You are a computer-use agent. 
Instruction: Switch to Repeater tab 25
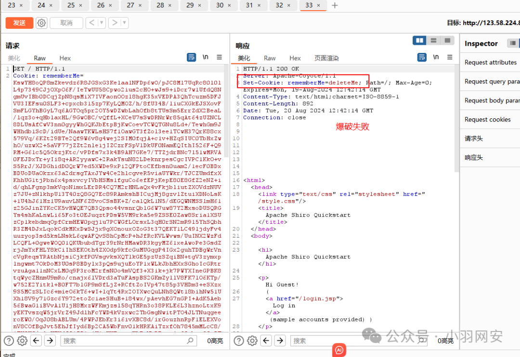tap(71, 5)
